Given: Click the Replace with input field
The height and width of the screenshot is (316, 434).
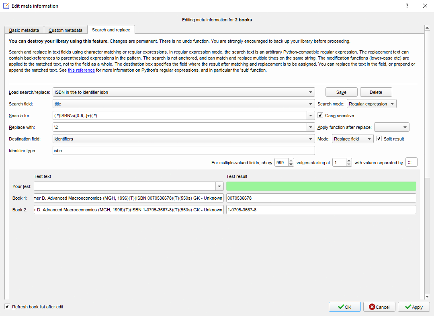Looking at the screenshot, I should point(180,127).
